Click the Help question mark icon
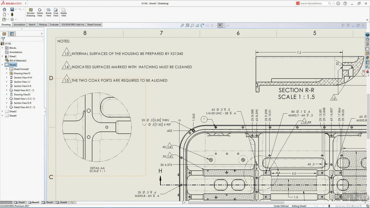 click(345, 3)
